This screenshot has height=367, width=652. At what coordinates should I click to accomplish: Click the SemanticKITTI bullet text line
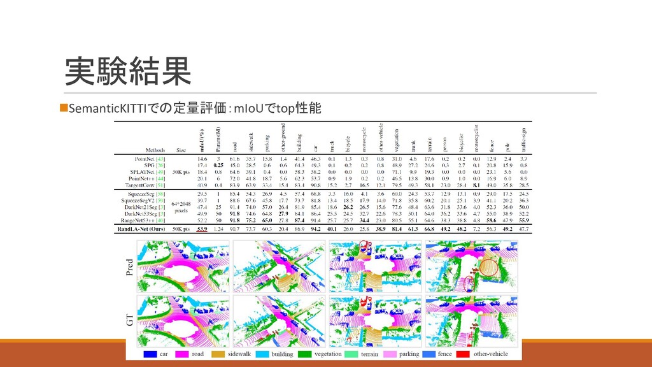[x=195, y=108]
